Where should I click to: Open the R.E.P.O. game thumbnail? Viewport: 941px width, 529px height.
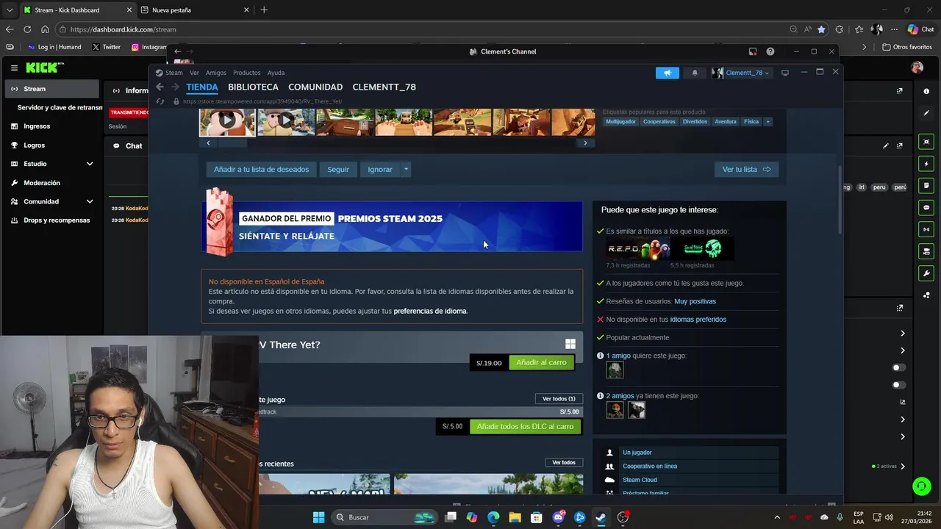pyautogui.click(x=638, y=249)
